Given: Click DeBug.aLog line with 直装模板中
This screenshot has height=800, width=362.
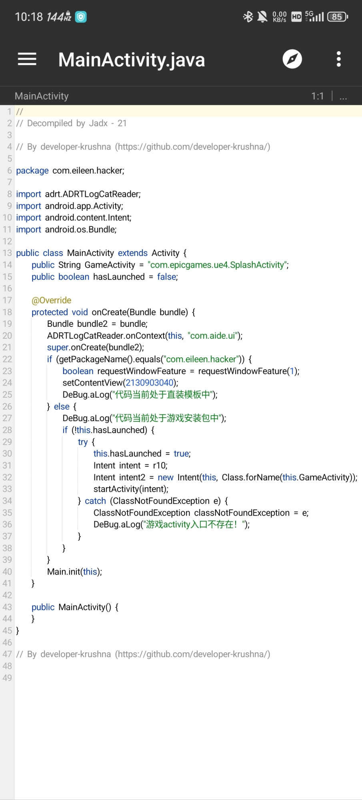Looking at the screenshot, I should (140, 395).
